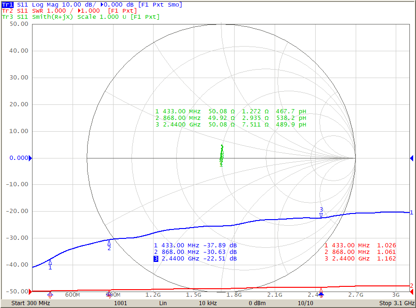Open the 10/10 averaging selector

(306, 303)
